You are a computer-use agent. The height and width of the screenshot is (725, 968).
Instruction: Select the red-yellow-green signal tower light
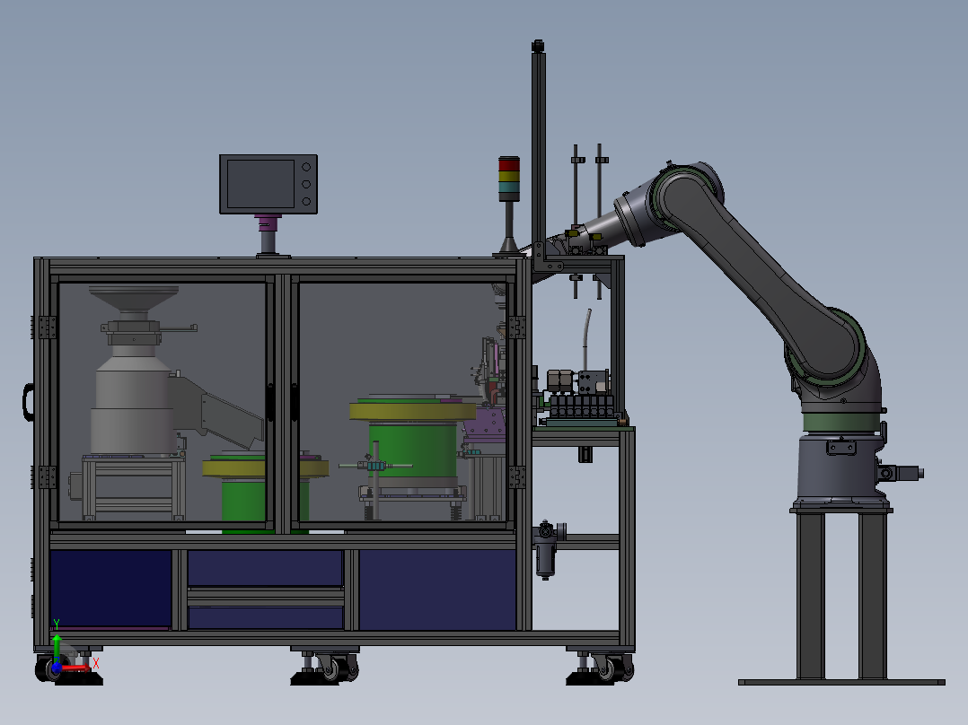pyautogui.click(x=509, y=179)
